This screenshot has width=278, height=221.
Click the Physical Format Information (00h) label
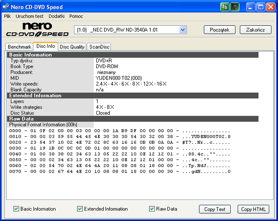[43, 124]
